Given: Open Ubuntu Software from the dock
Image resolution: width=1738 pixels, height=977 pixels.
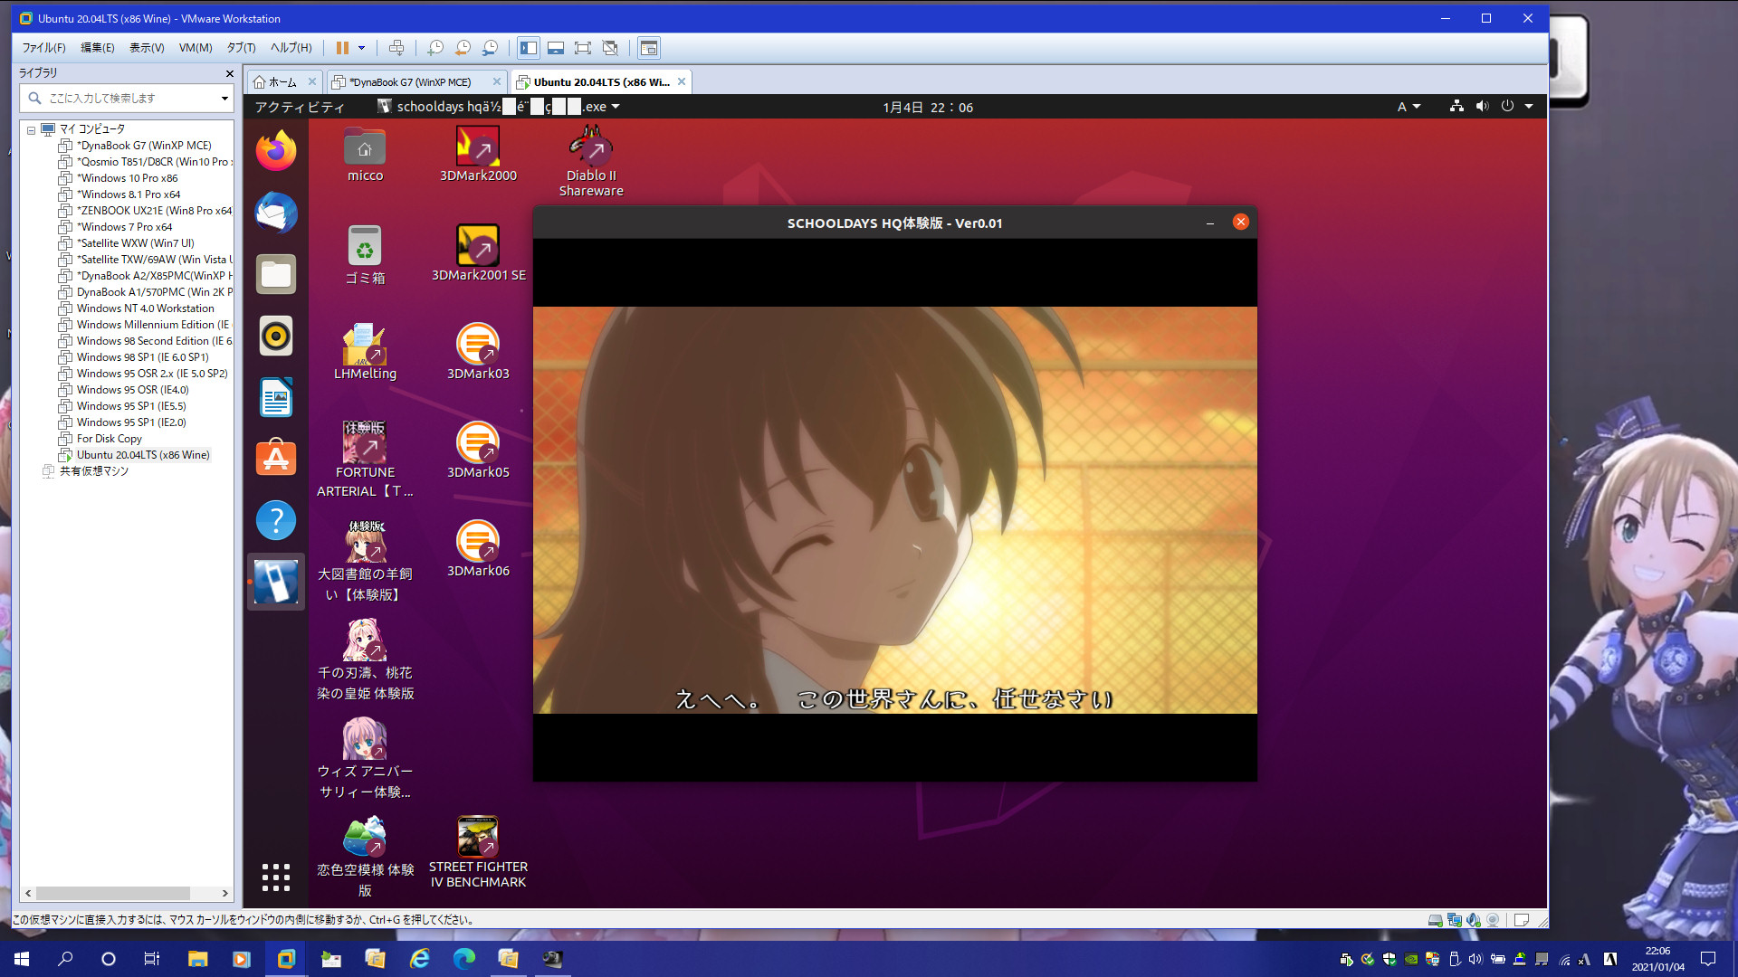Looking at the screenshot, I should click(x=276, y=459).
